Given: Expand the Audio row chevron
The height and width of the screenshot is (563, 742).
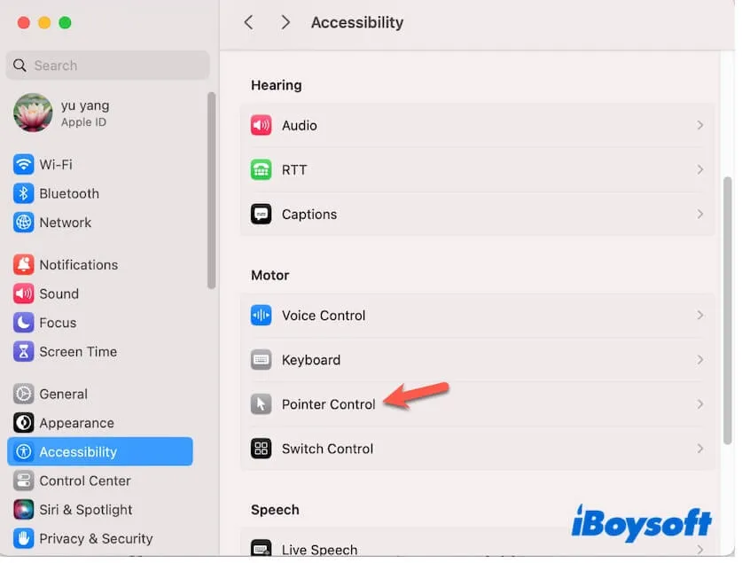Looking at the screenshot, I should tap(699, 125).
